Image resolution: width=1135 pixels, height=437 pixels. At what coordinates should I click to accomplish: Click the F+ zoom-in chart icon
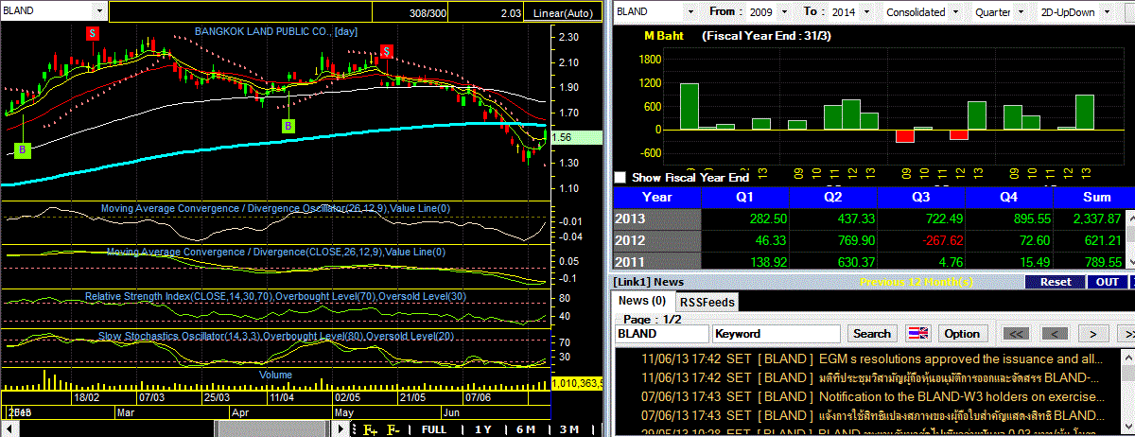(370, 429)
